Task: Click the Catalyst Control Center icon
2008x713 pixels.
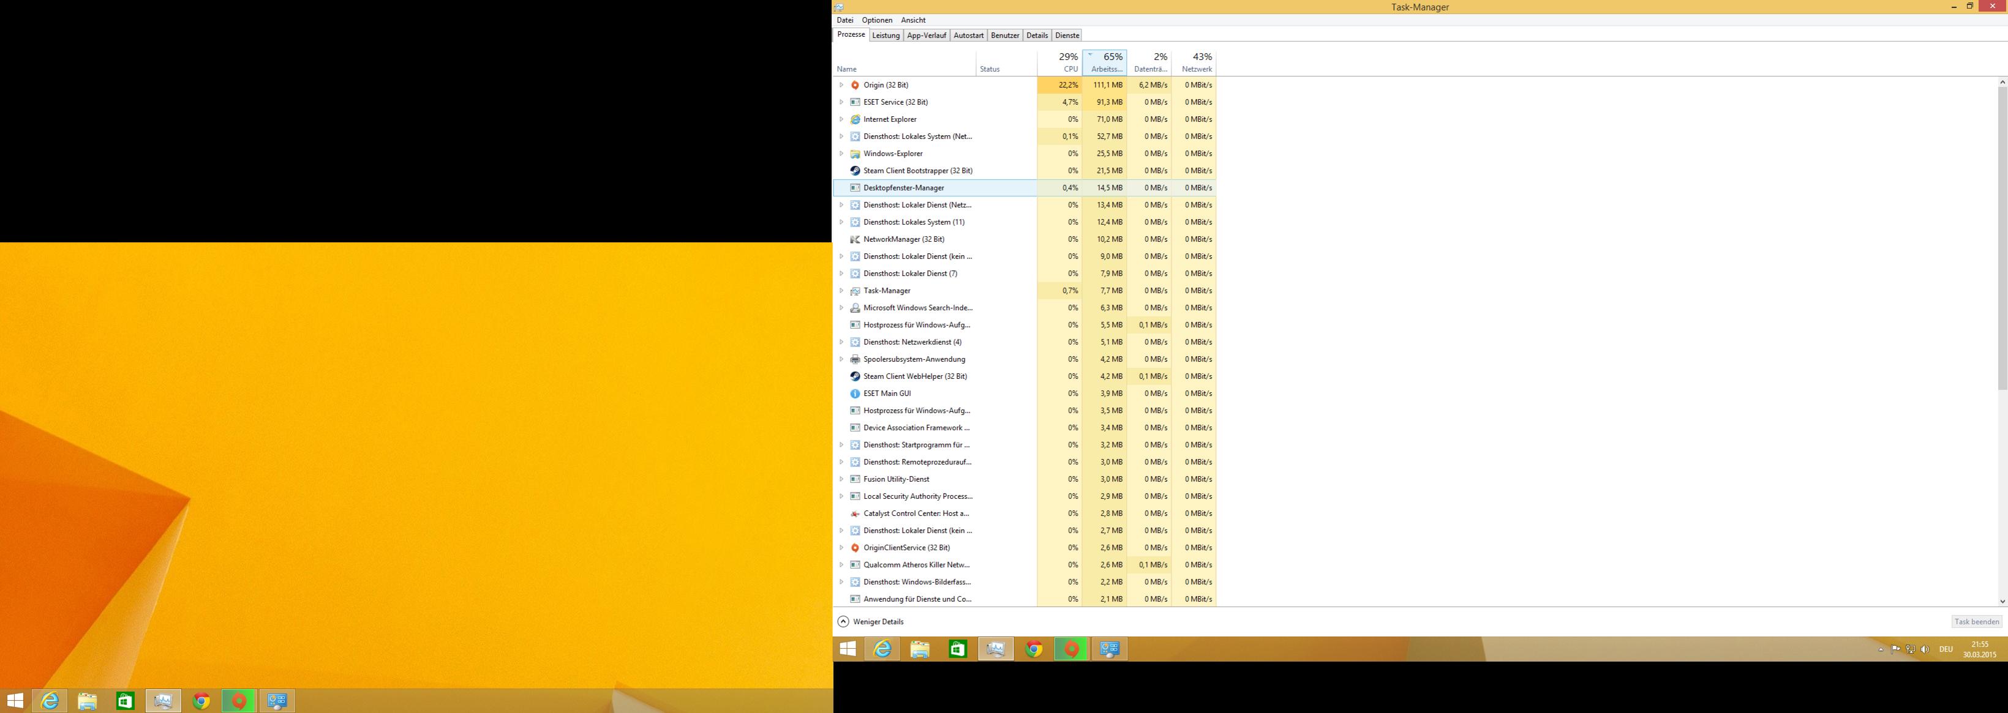Action: pyautogui.click(x=854, y=513)
